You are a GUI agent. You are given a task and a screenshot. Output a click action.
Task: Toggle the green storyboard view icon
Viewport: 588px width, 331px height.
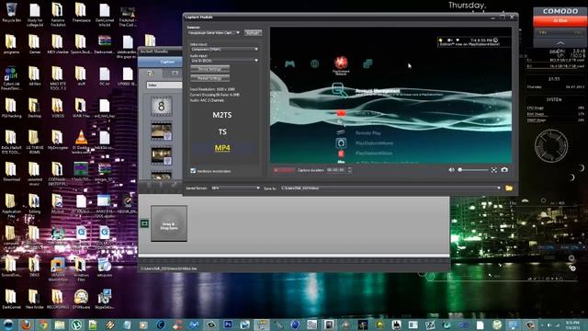pyautogui.click(x=144, y=223)
